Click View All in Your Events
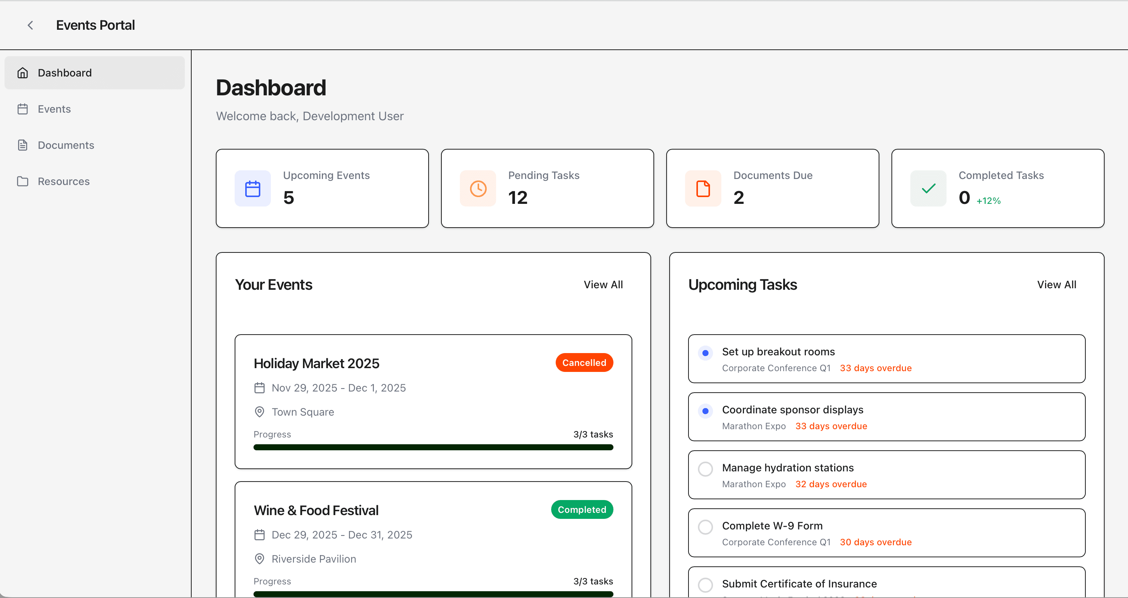1128x598 pixels. coord(603,284)
